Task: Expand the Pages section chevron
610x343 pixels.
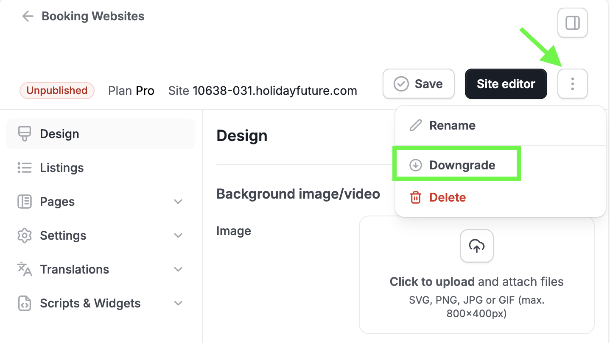Action: tap(179, 202)
